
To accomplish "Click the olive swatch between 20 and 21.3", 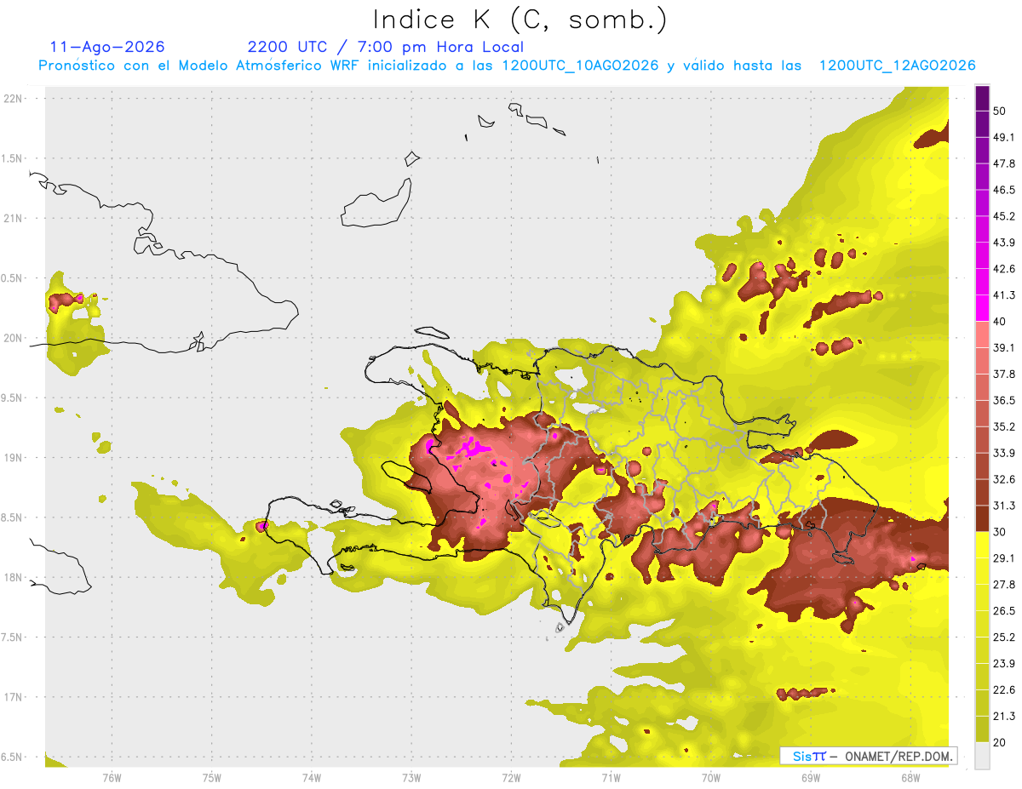I will click(x=982, y=729).
